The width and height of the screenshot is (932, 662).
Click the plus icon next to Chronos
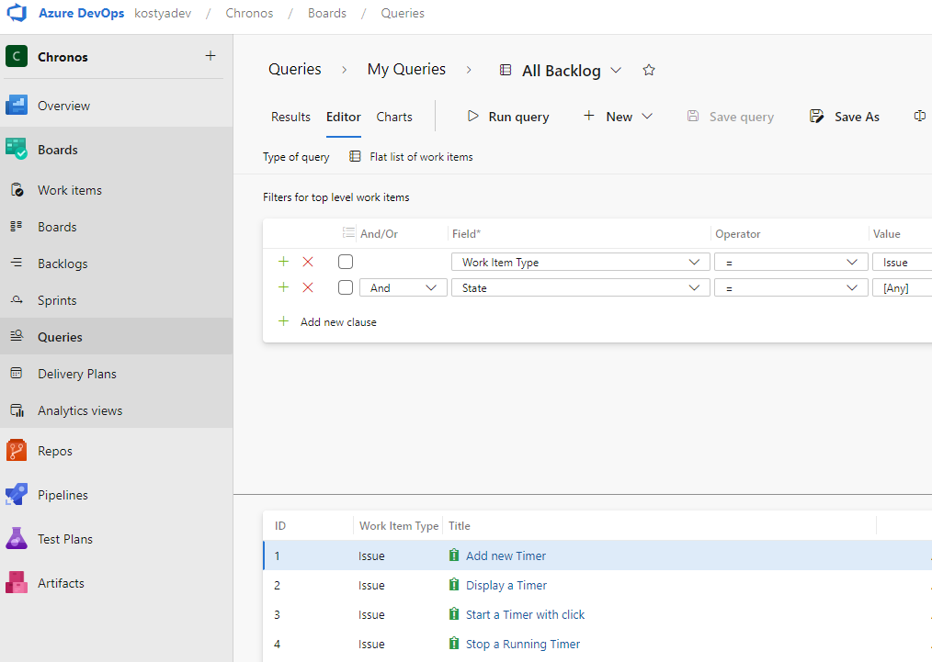coord(210,56)
